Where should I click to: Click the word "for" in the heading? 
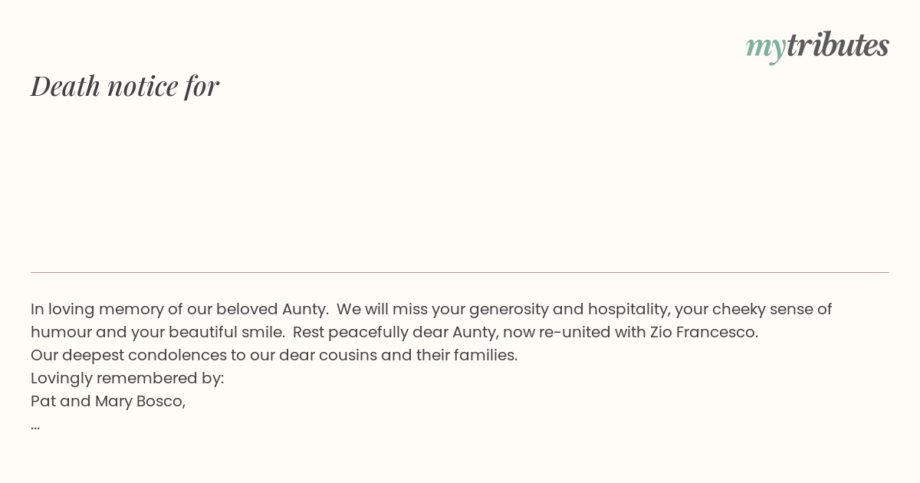coord(202,86)
